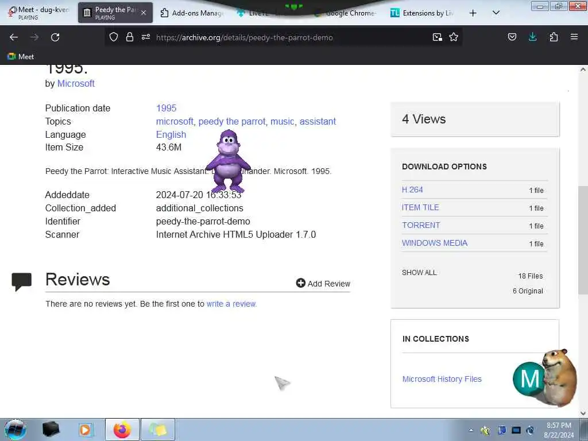This screenshot has width=588, height=441.
Task: Click the hamster character overlay
Action: (x=560, y=377)
